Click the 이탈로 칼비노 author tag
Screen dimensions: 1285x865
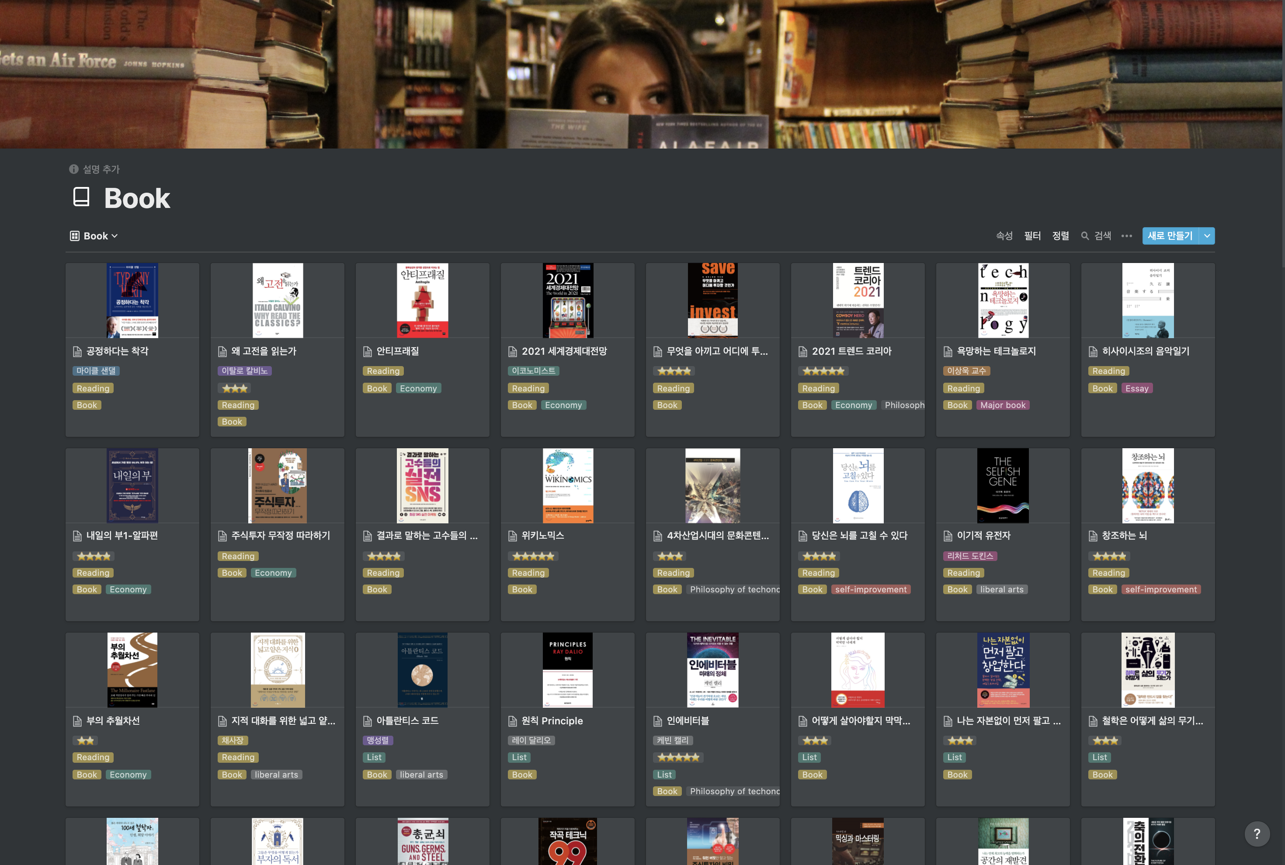pyautogui.click(x=244, y=371)
